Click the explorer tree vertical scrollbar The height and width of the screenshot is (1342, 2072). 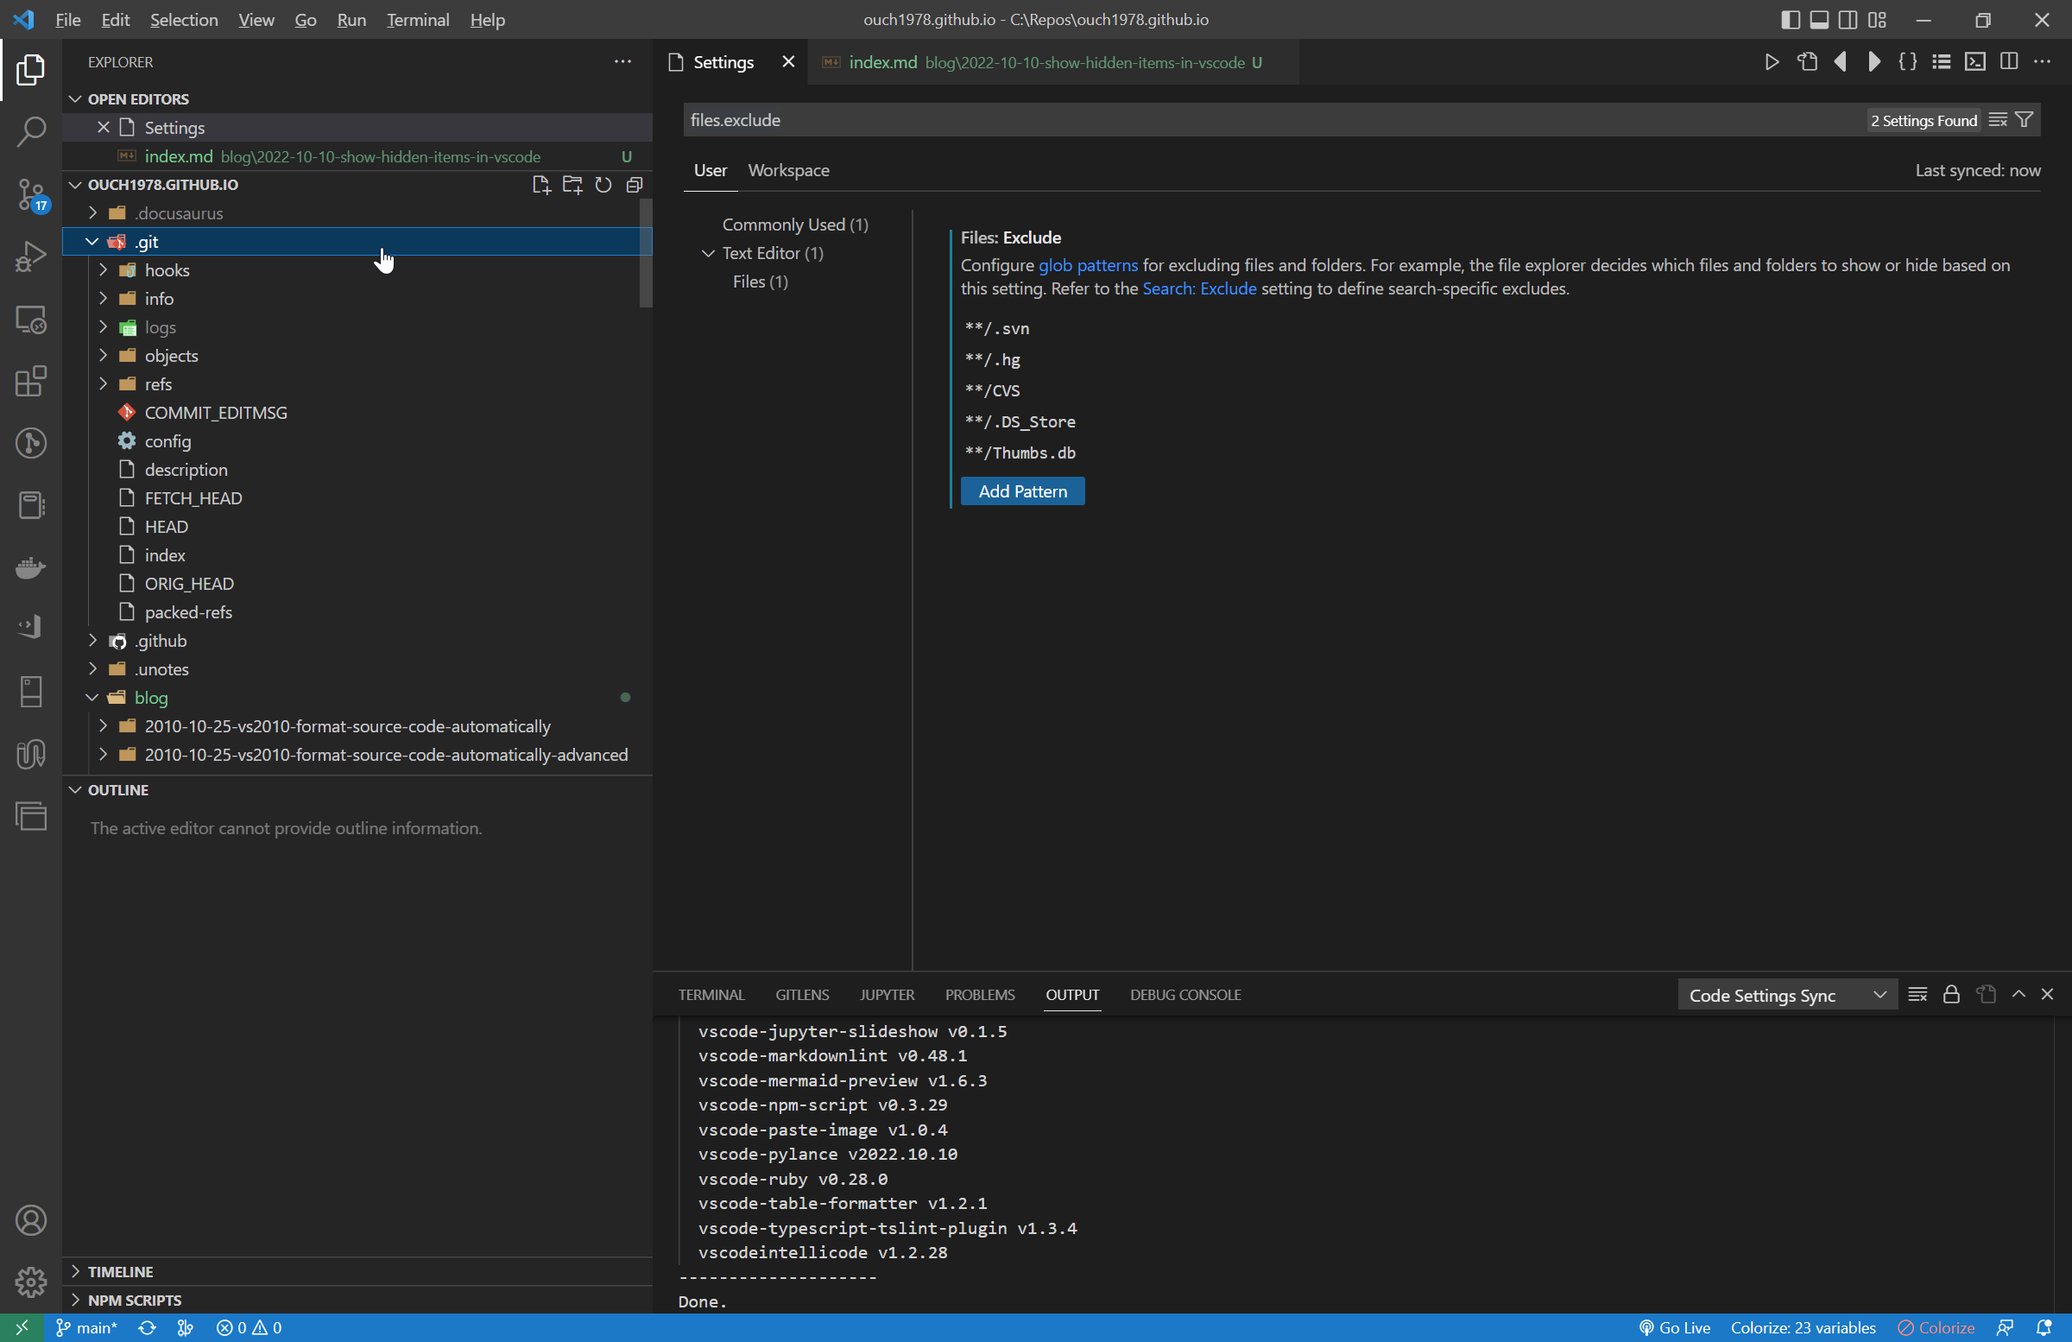point(645,253)
